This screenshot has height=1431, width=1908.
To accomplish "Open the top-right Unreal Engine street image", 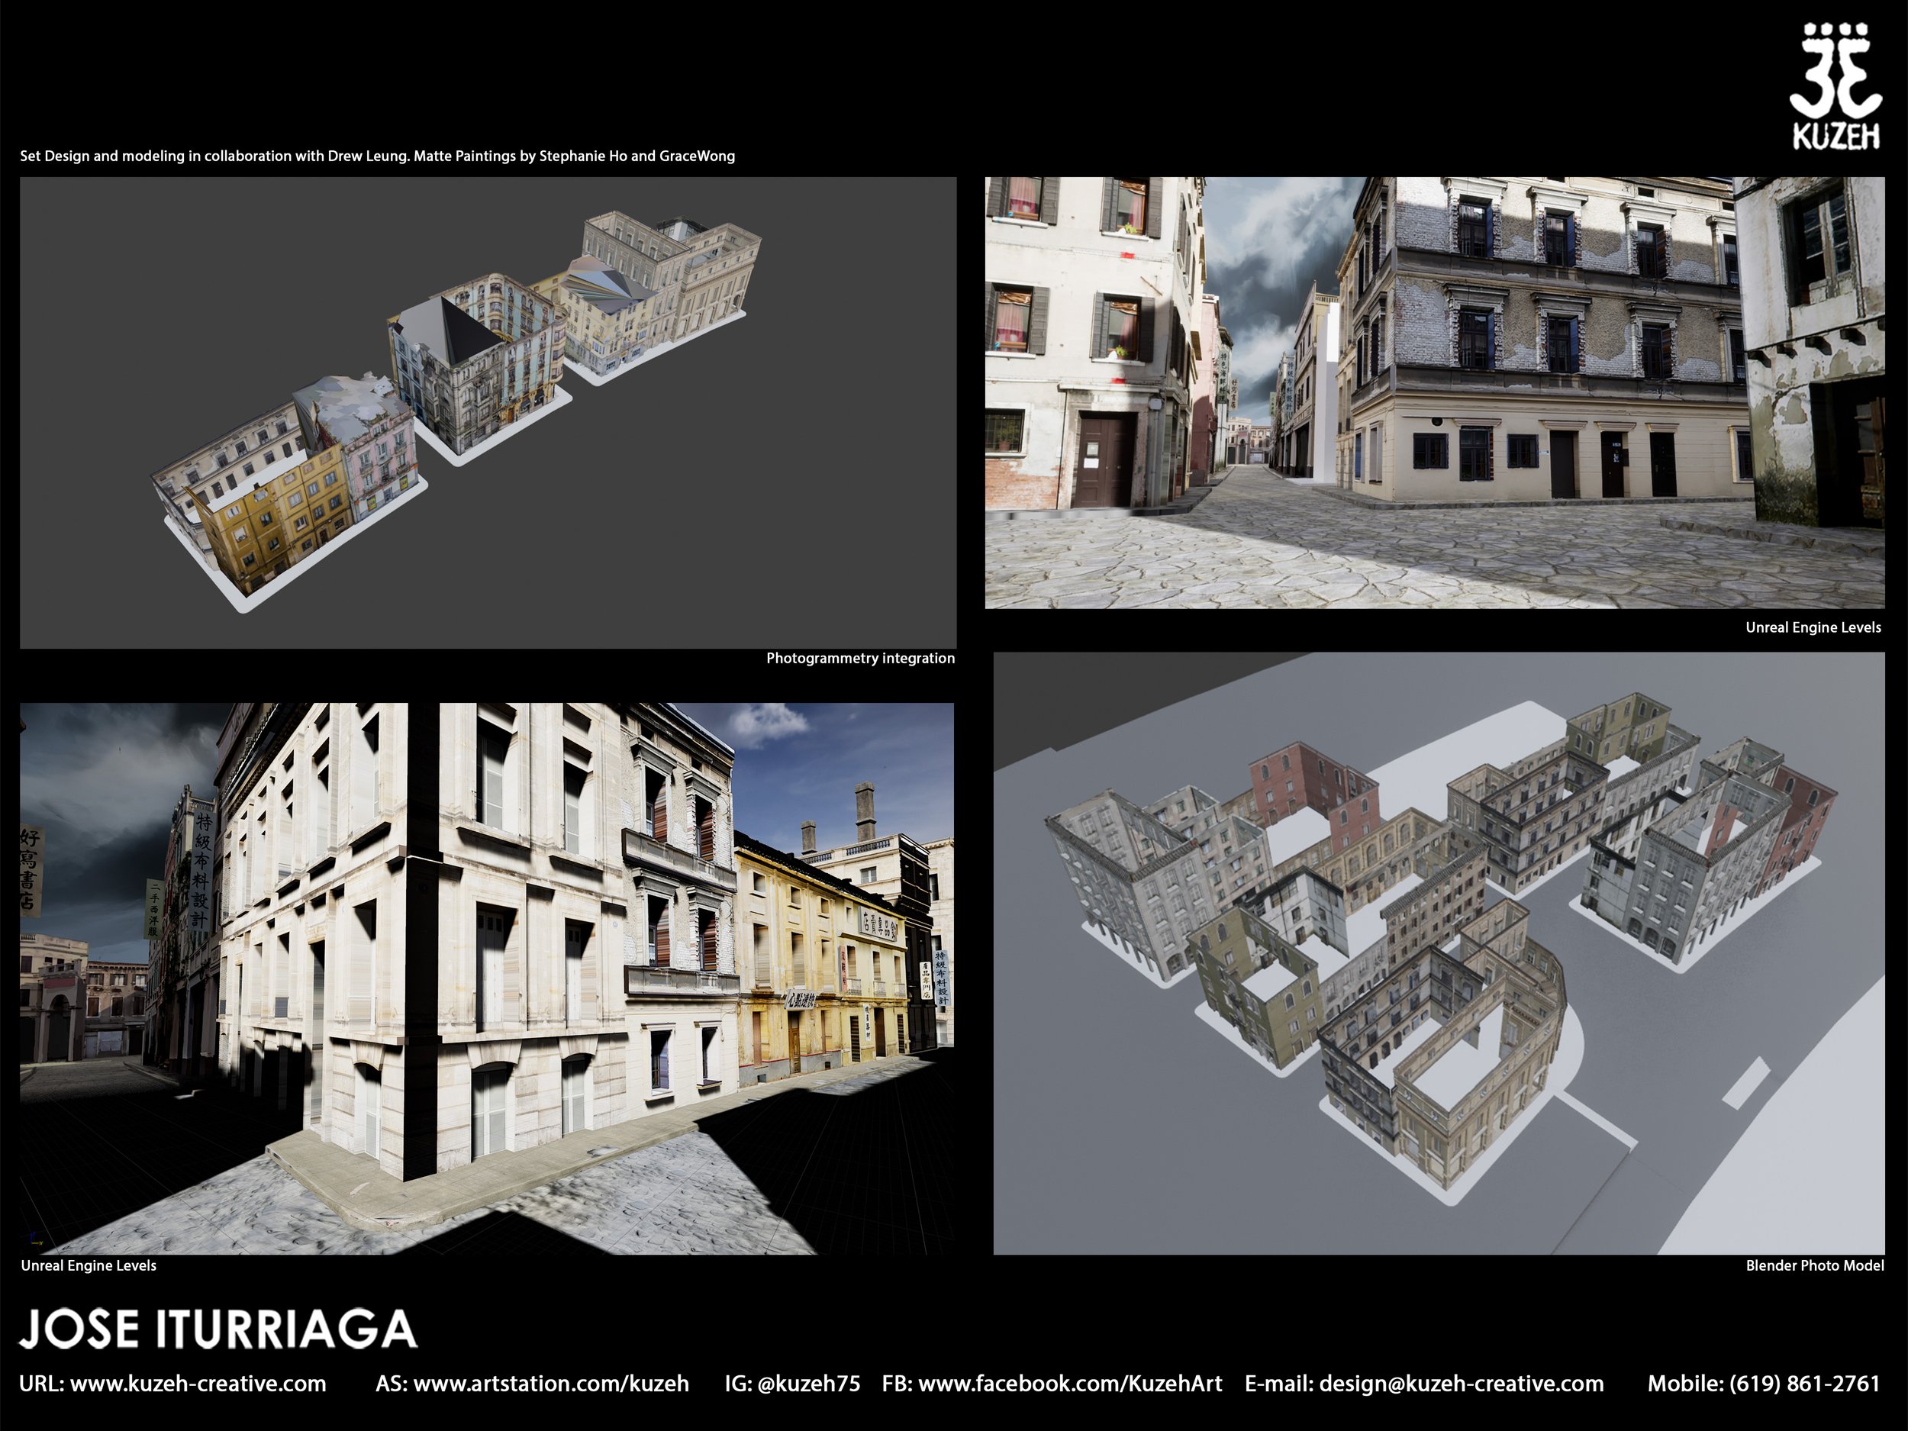I will [1433, 392].
